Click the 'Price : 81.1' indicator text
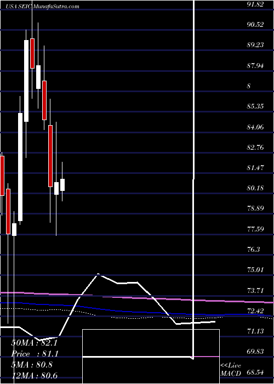 point(34,354)
